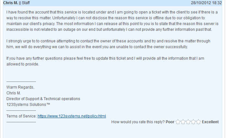
Task: Select the fourth rating star
Action: click(193, 122)
